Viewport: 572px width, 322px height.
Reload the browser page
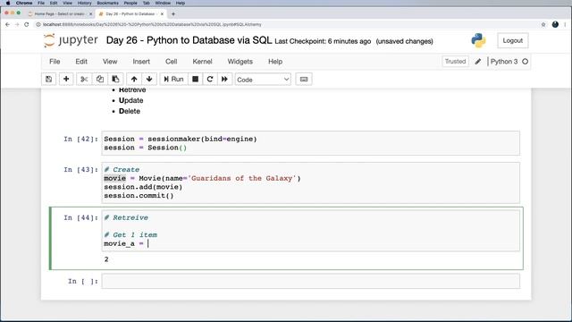(26, 24)
